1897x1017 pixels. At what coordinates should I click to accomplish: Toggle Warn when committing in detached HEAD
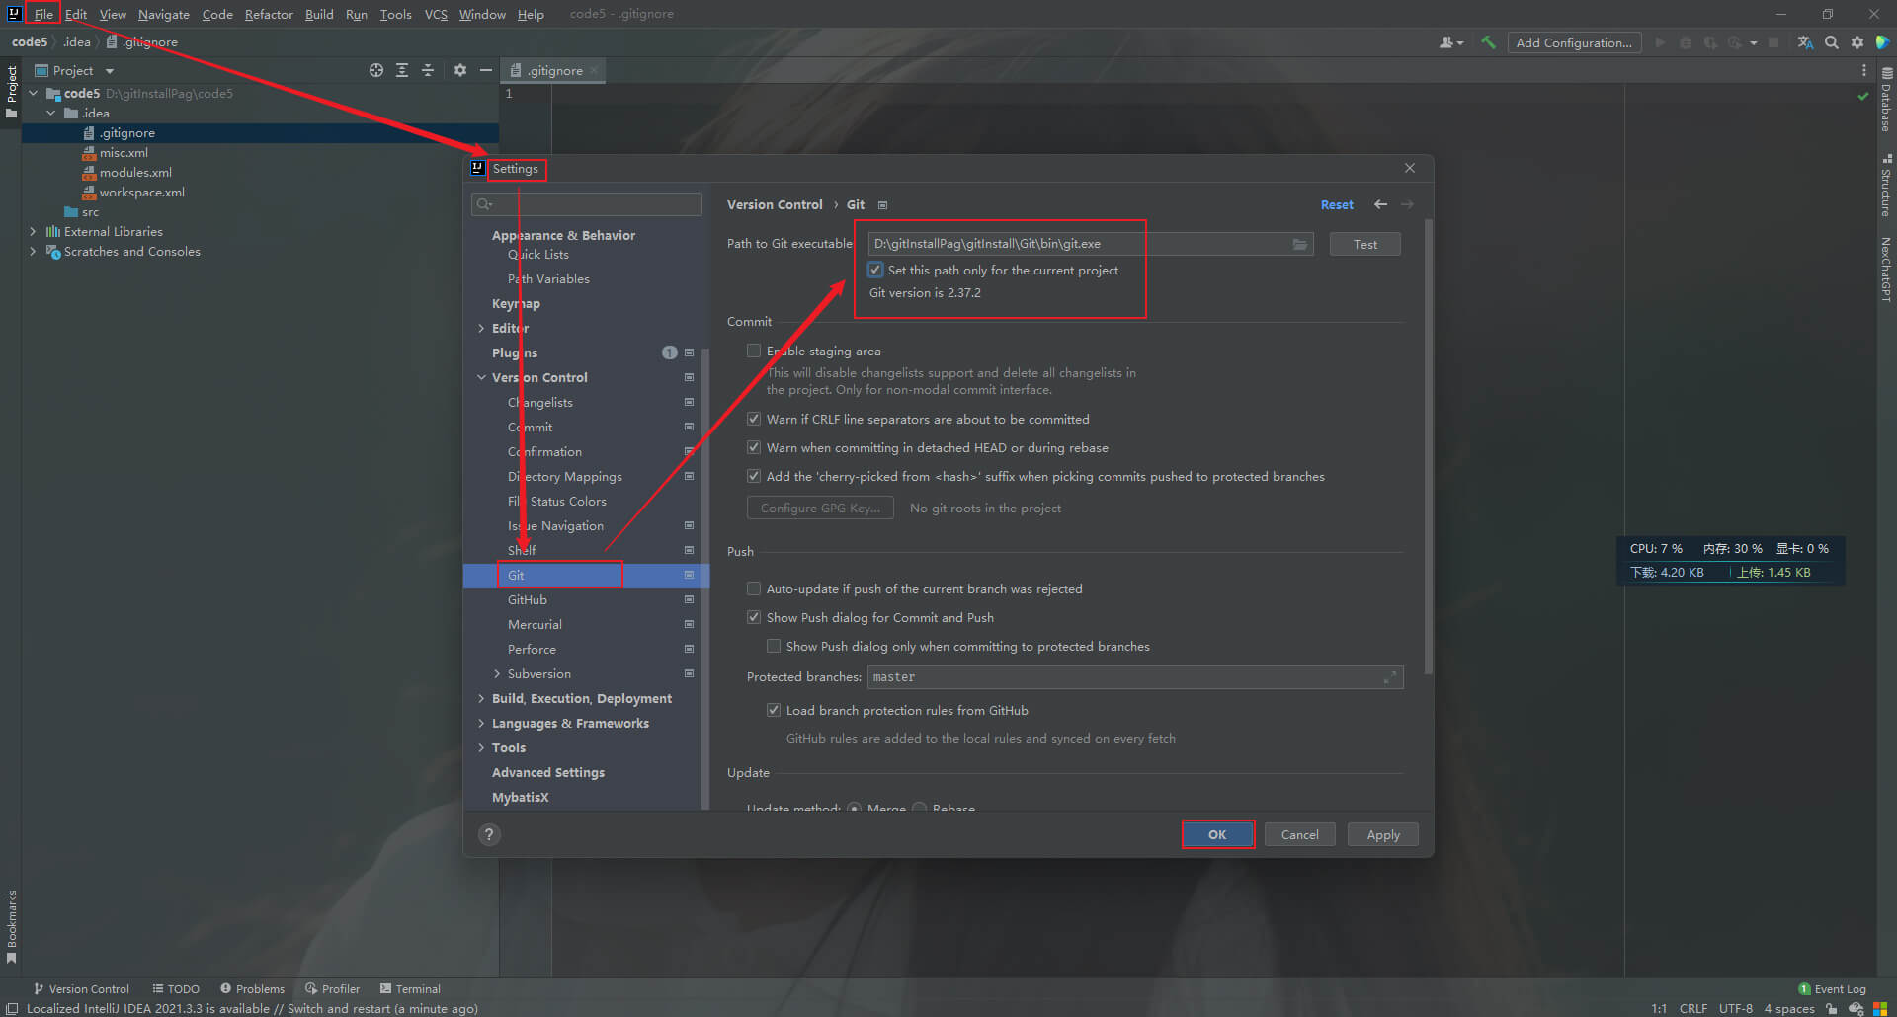[x=754, y=447]
